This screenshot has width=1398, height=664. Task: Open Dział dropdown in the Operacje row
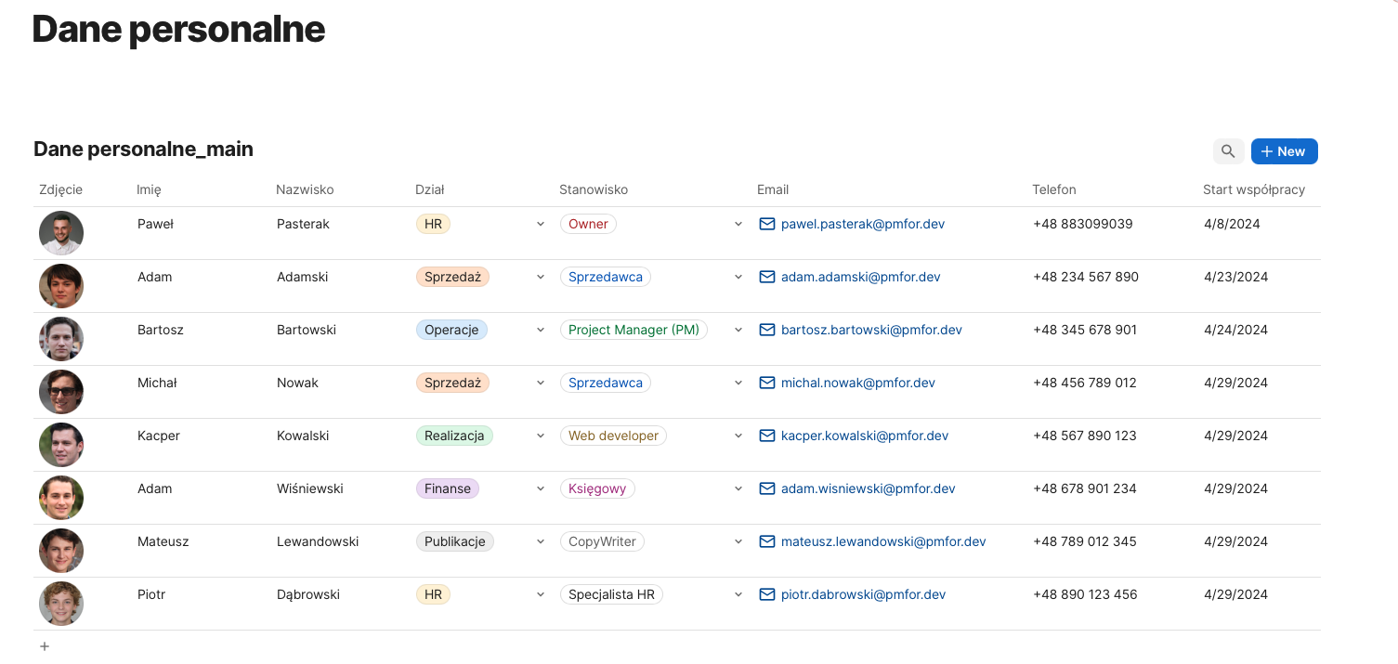point(541,330)
